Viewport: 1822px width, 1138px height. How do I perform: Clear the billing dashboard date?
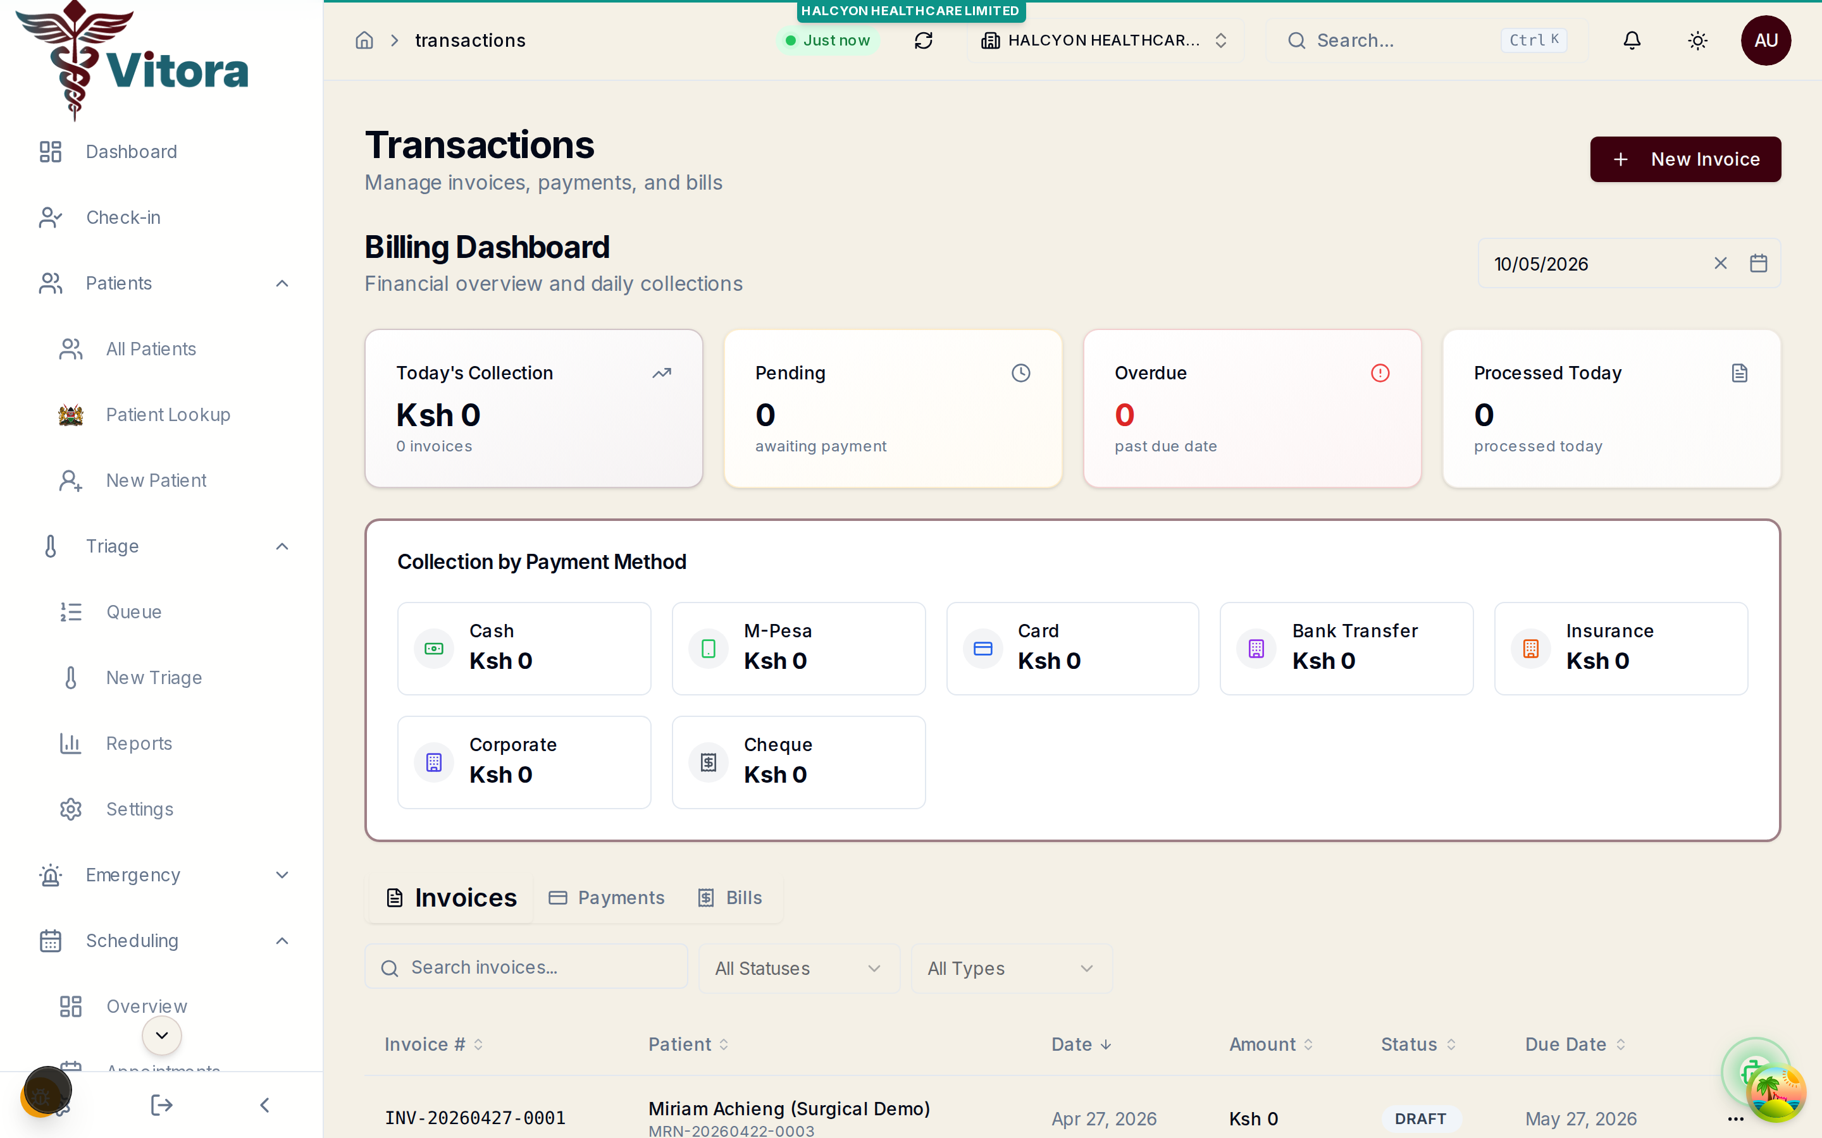pos(1720,264)
